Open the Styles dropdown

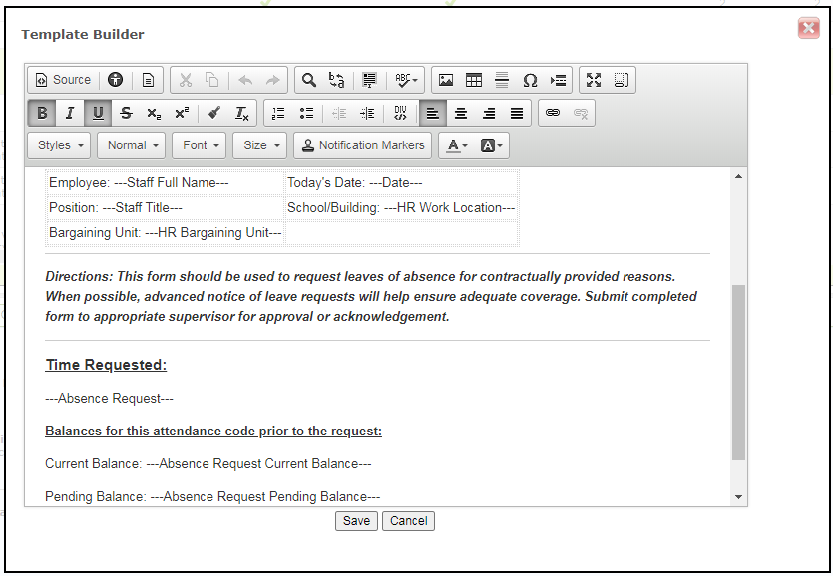(58, 144)
